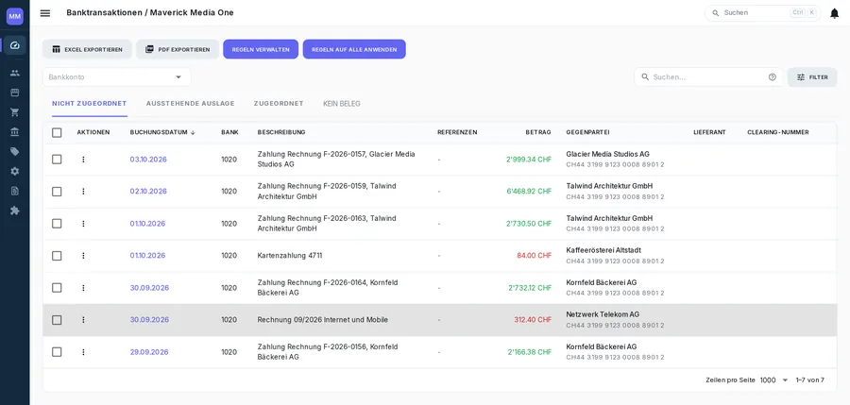Image resolution: width=850 pixels, height=405 pixels.
Task: Click amount 84.00 CHF
Action: coord(534,255)
